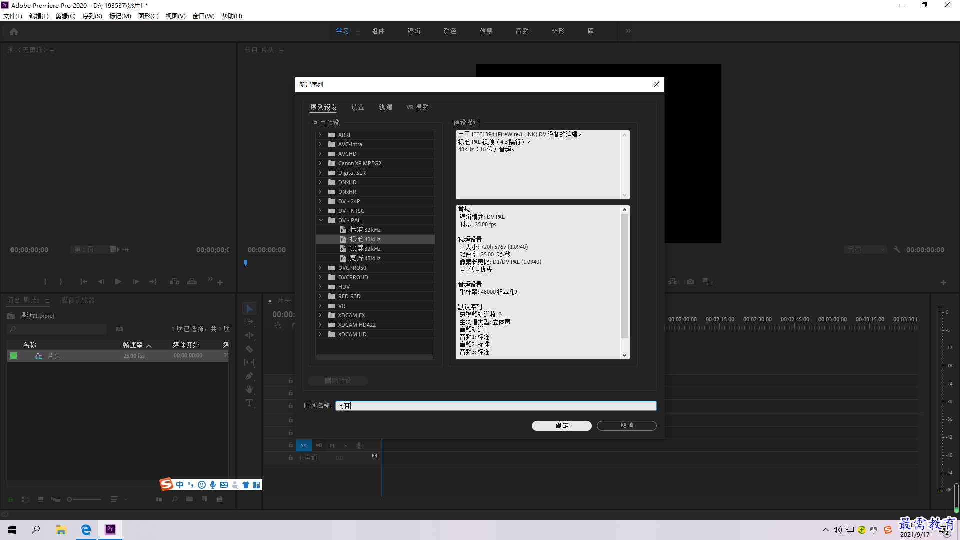This screenshot has height=540, width=960.
Task: Select the Pen tool
Action: (249, 376)
